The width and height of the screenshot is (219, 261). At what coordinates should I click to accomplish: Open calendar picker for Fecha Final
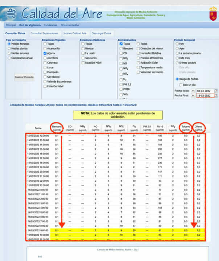(x=216, y=95)
